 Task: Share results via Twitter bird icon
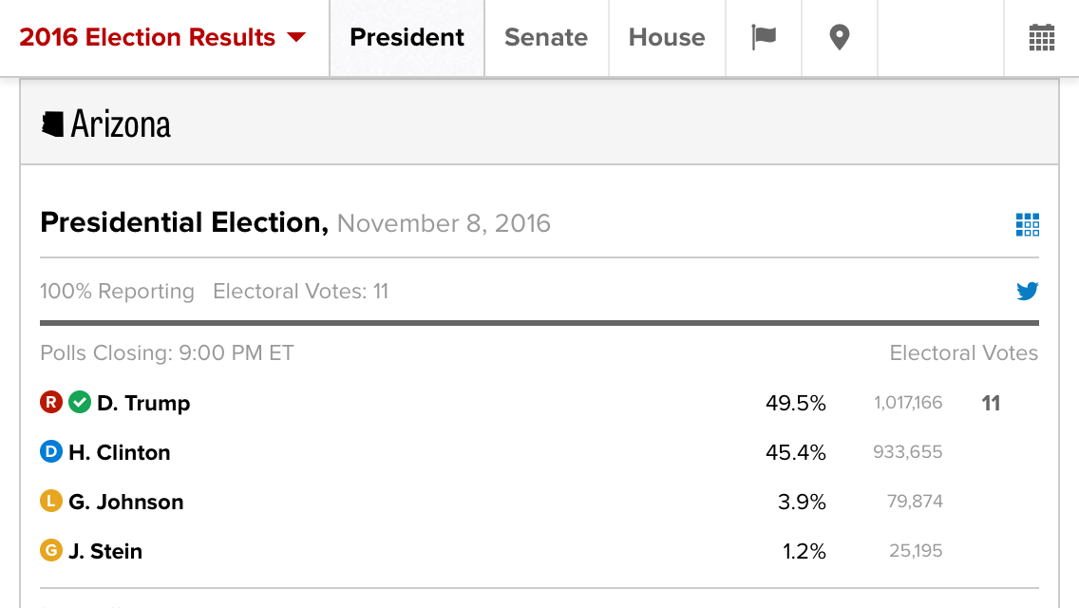click(x=1028, y=292)
